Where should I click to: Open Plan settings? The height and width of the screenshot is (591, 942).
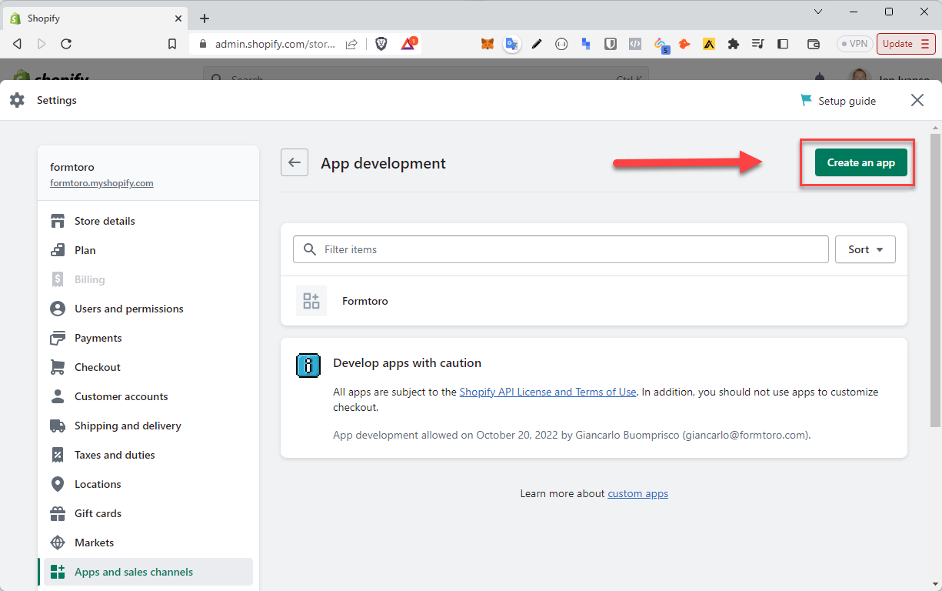[x=148, y=250]
